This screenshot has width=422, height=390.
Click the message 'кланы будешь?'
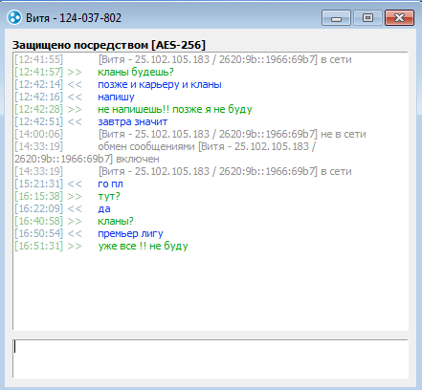136,72
